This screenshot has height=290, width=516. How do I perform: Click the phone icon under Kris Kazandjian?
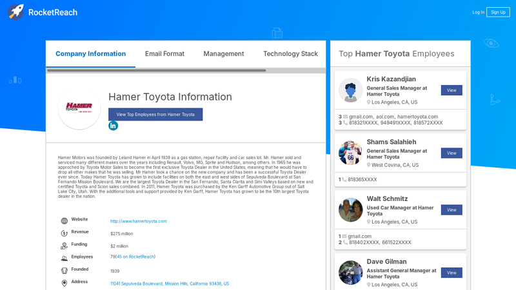[x=346, y=122]
